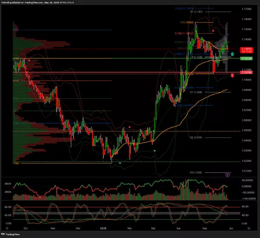Click the green up arrow marker
260x238 pixels.
tap(232, 54)
